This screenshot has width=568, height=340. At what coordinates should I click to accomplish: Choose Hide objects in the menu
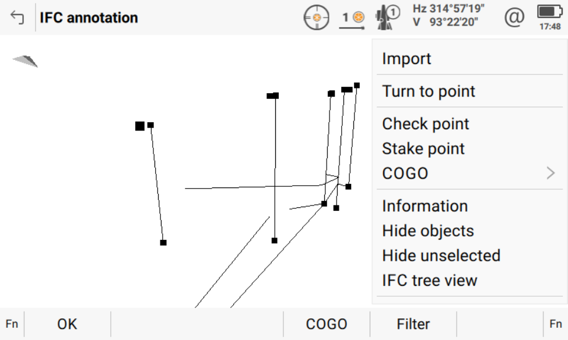click(x=427, y=231)
